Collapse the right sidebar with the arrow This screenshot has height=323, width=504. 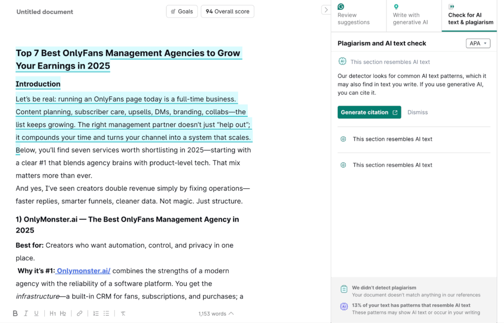pyautogui.click(x=325, y=10)
